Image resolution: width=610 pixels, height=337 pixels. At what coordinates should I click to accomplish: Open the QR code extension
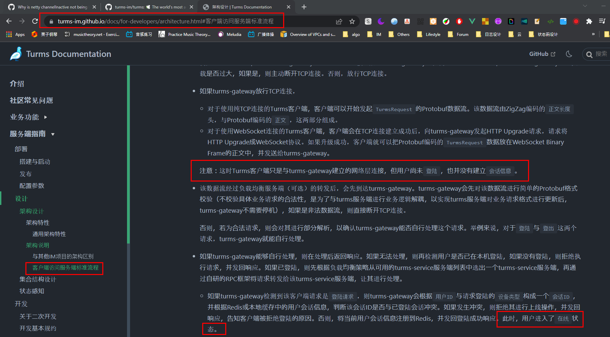pyautogui.click(x=421, y=21)
